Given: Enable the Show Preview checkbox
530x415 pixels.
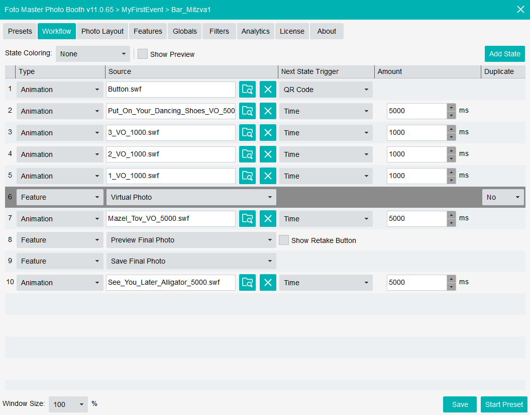Looking at the screenshot, I should [142, 54].
